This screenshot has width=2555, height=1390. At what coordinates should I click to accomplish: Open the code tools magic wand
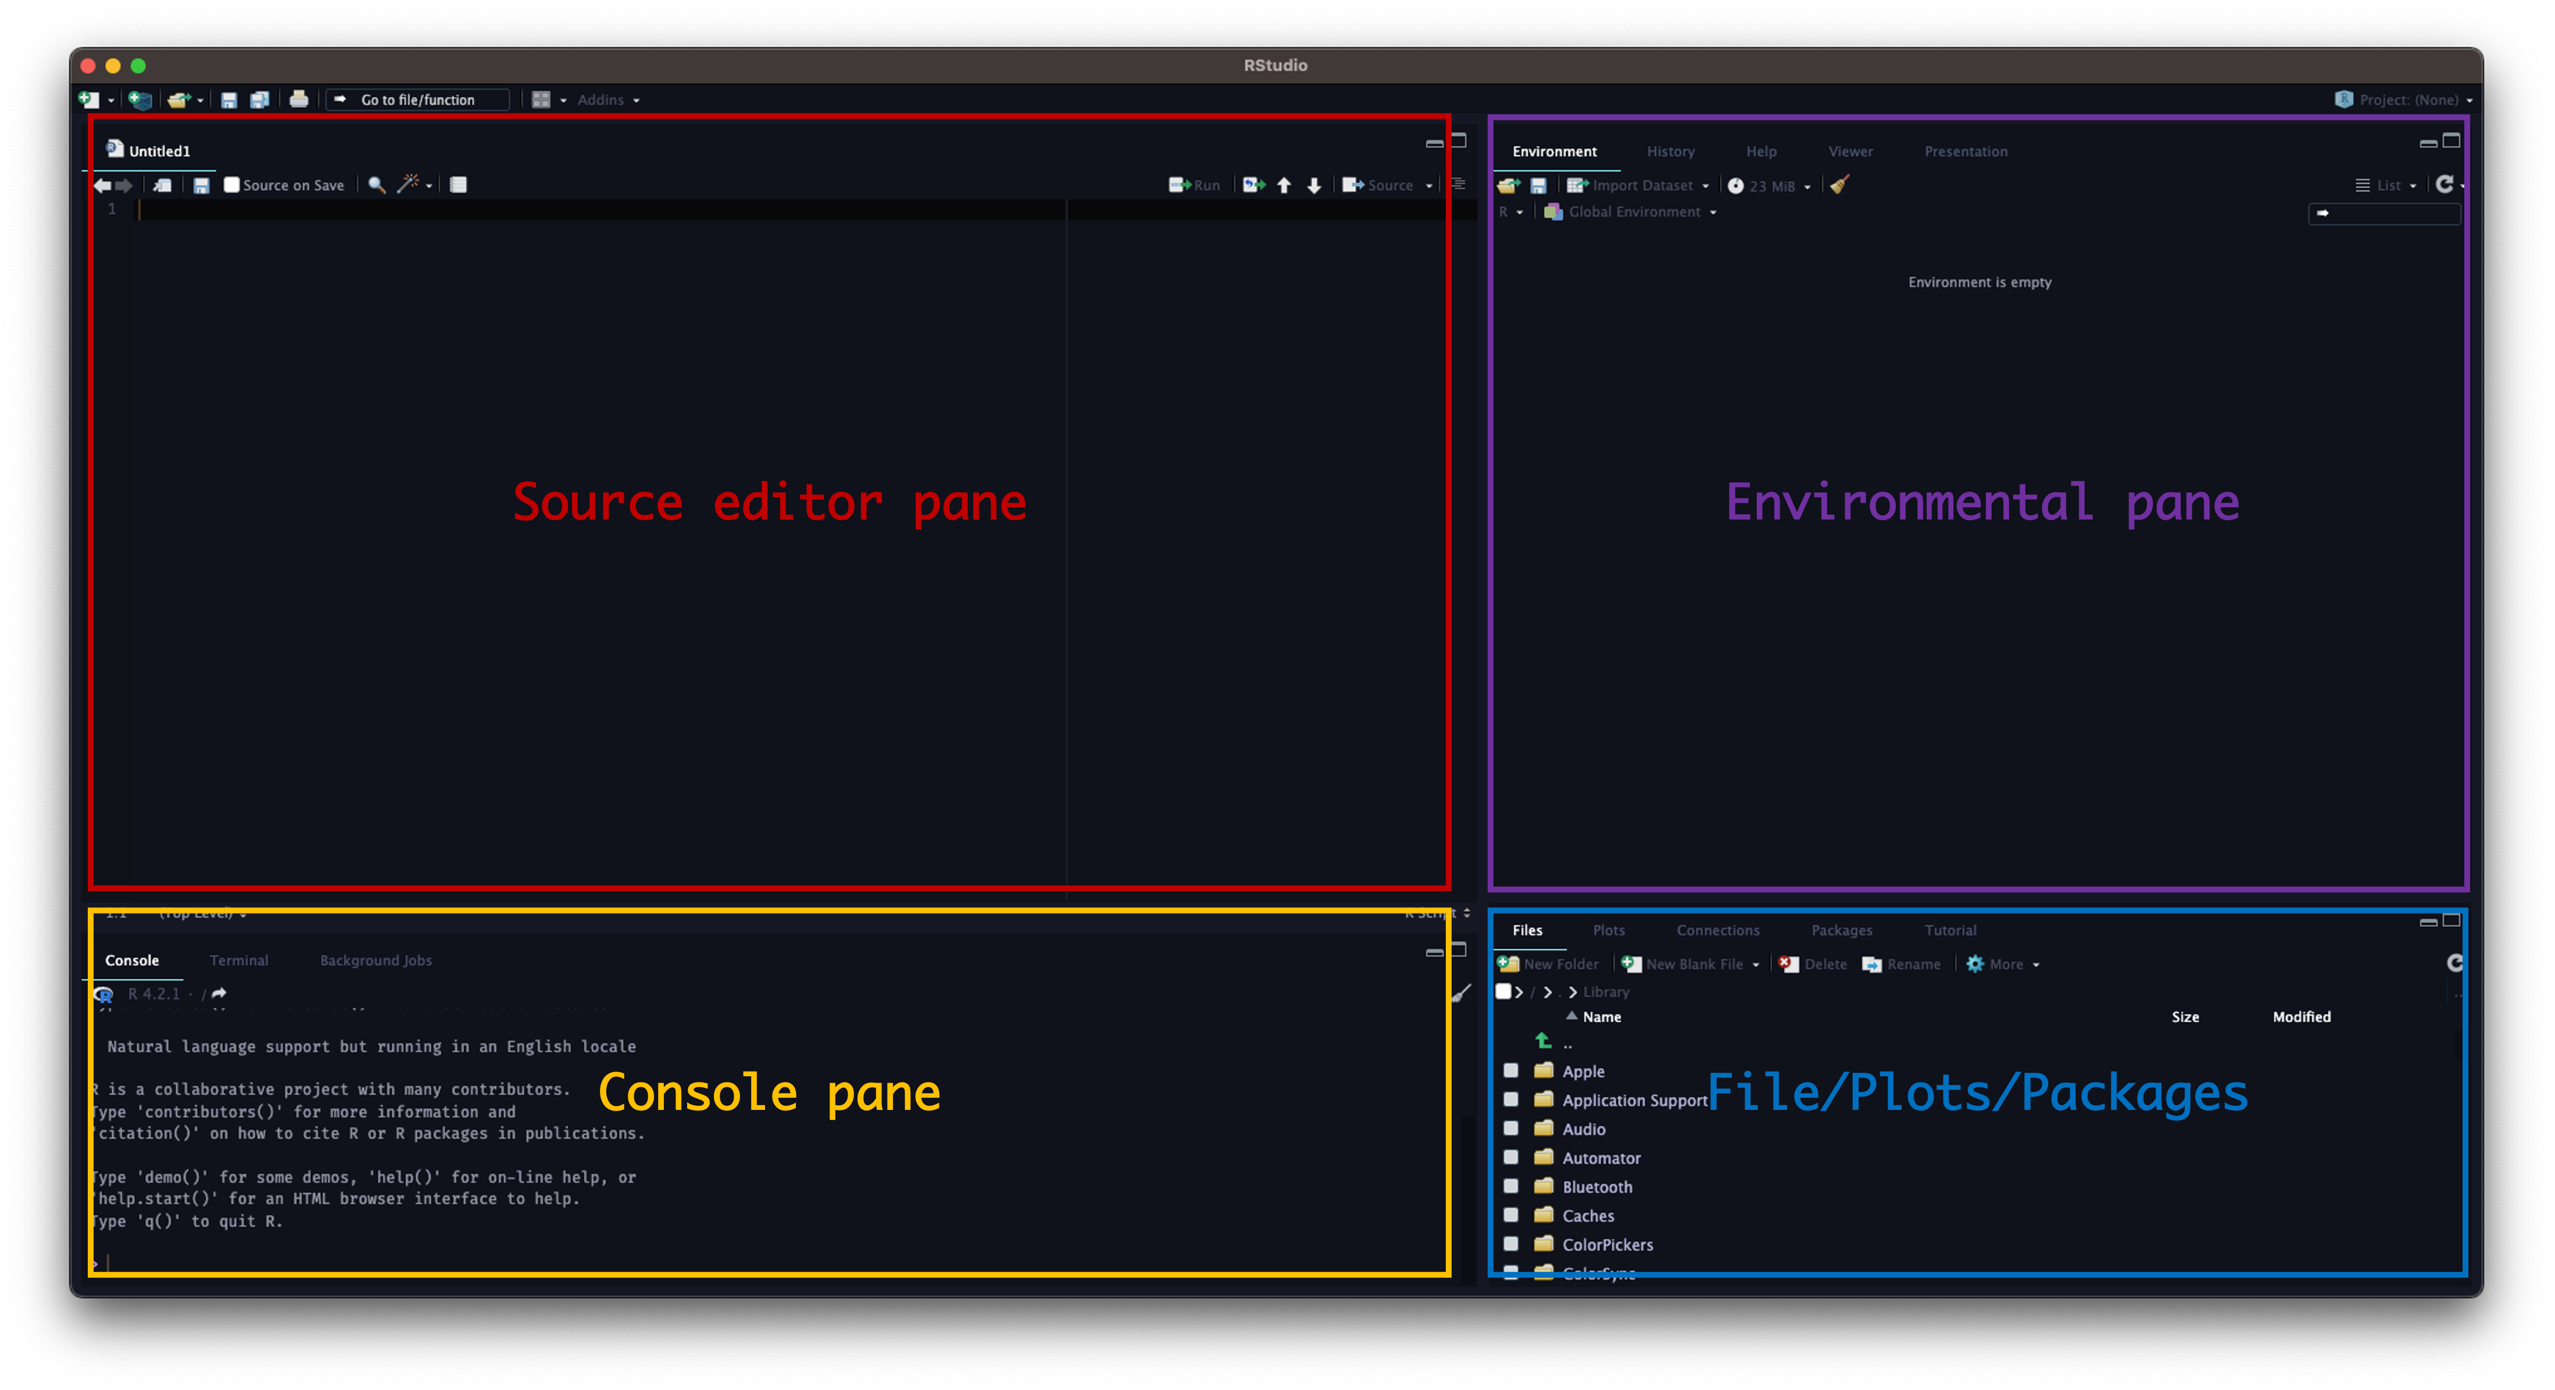click(x=408, y=184)
